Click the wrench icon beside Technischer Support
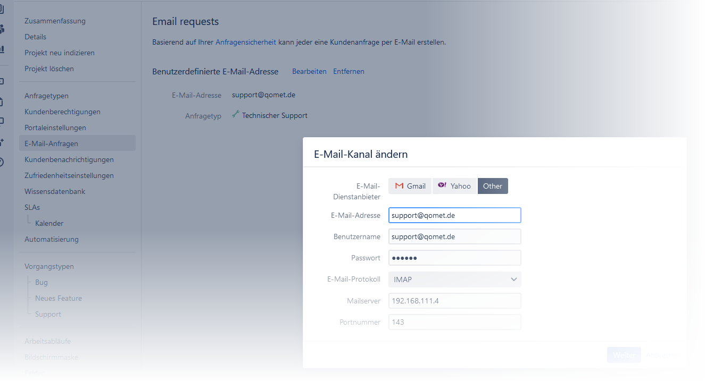Image resolution: width=705 pixels, height=381 pixels. [x=236, y=114]
